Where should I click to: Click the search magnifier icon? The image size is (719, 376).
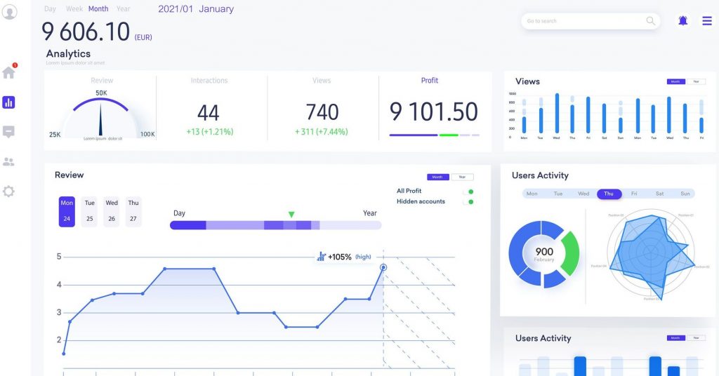coord(651,21)
